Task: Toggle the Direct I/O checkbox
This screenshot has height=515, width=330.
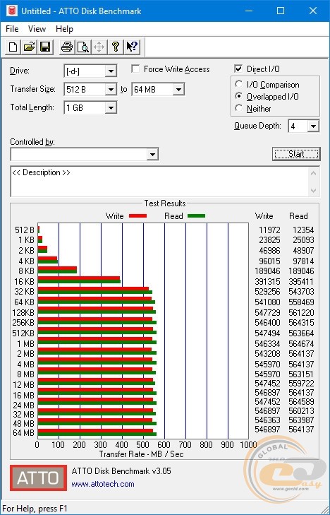Action: tap(238, 69)
